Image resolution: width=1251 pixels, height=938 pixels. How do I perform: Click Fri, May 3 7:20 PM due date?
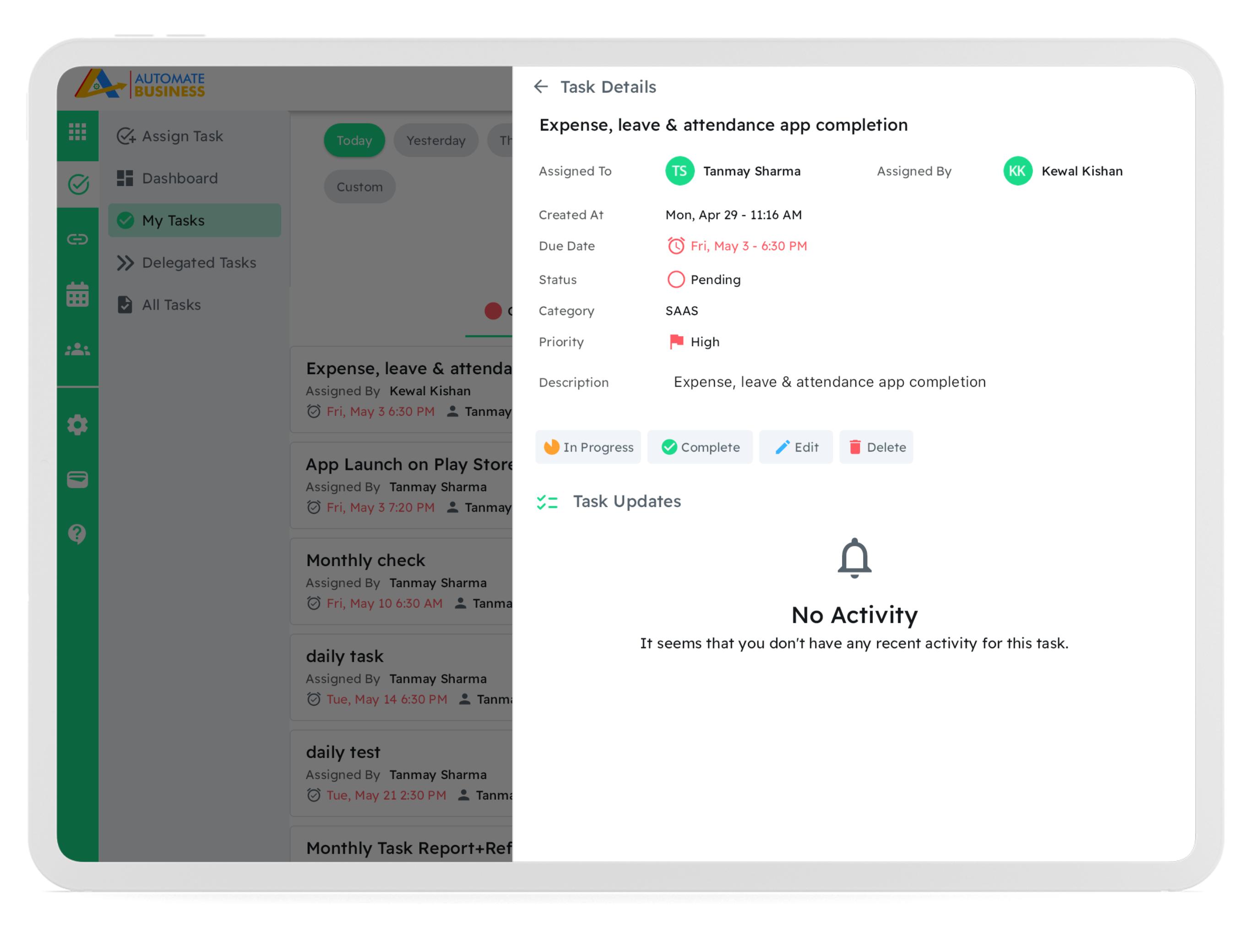[x=381, y=507]
